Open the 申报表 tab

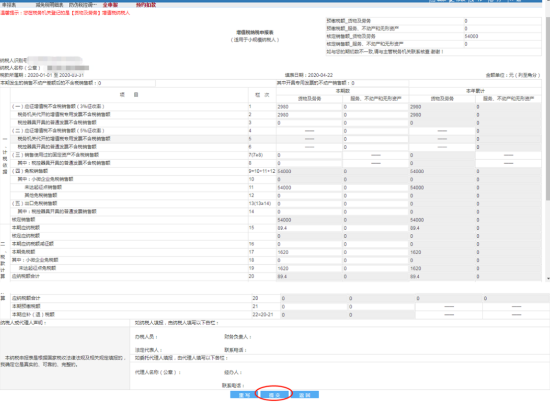[9, 5]
